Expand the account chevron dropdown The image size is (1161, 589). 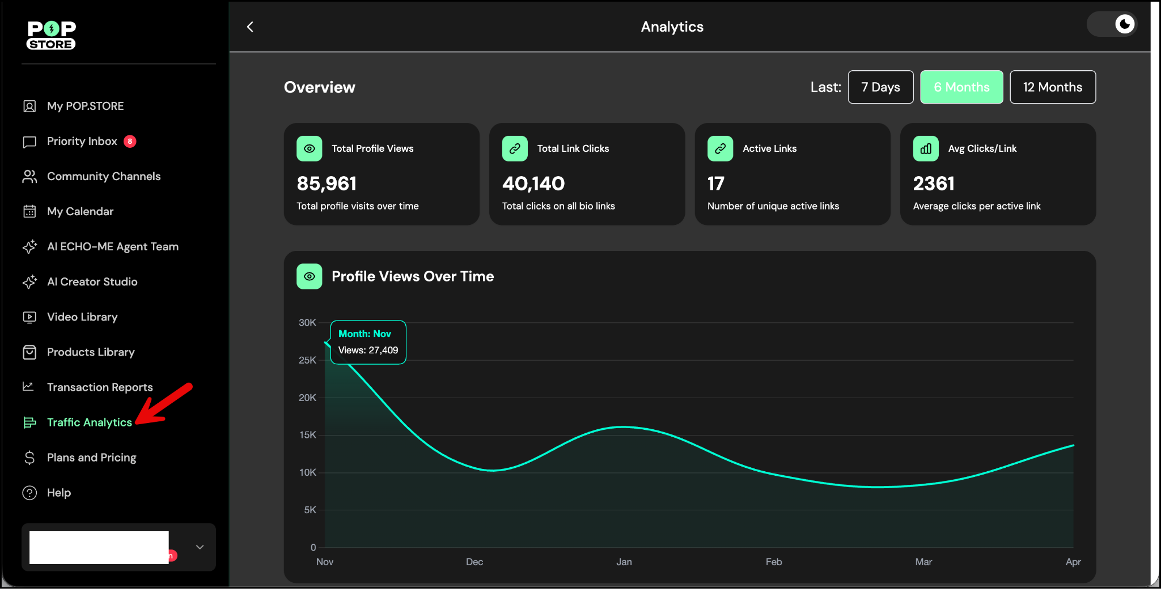200,547
